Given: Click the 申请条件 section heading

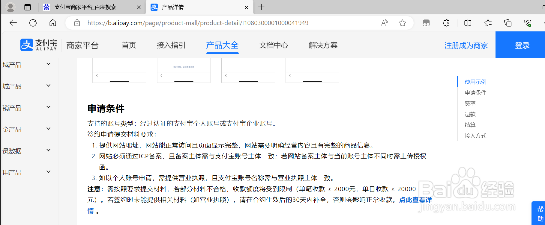Looking at the screenshot, I should (x=106, y=108).
